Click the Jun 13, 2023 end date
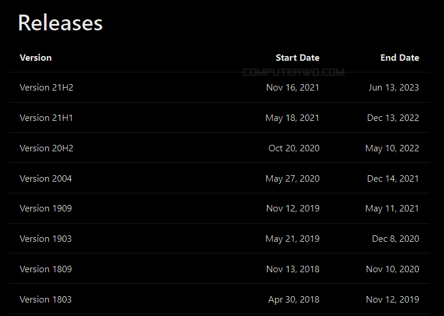 coord(394,88)
